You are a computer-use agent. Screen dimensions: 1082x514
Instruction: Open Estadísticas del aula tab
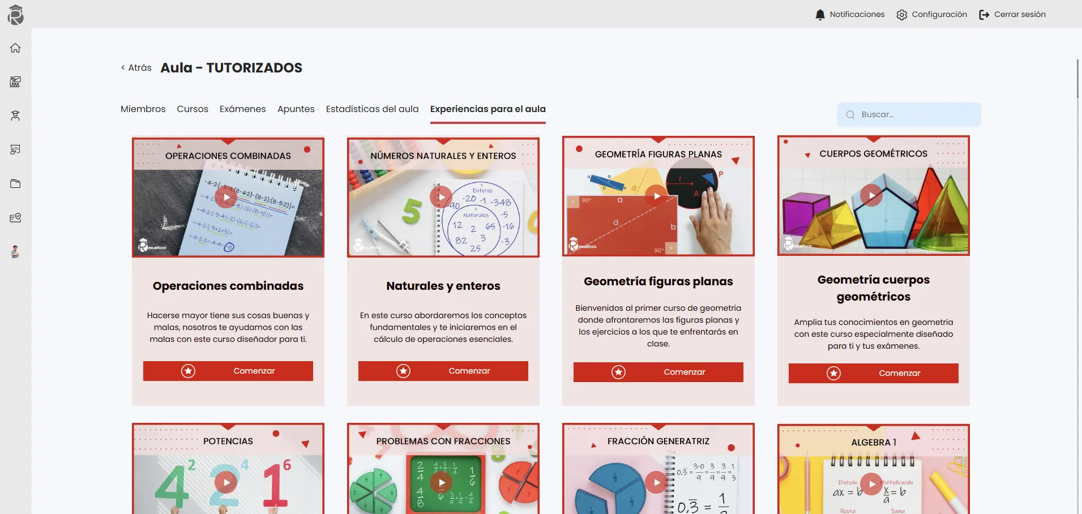coord(372,109)
